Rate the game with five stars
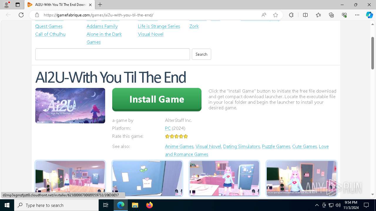Screen dimensions: 376x211 (186, 136)
